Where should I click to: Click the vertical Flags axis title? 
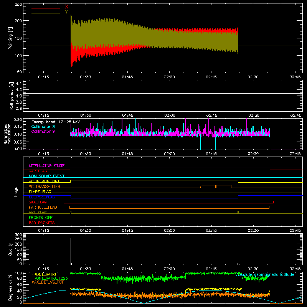point(16,191)
